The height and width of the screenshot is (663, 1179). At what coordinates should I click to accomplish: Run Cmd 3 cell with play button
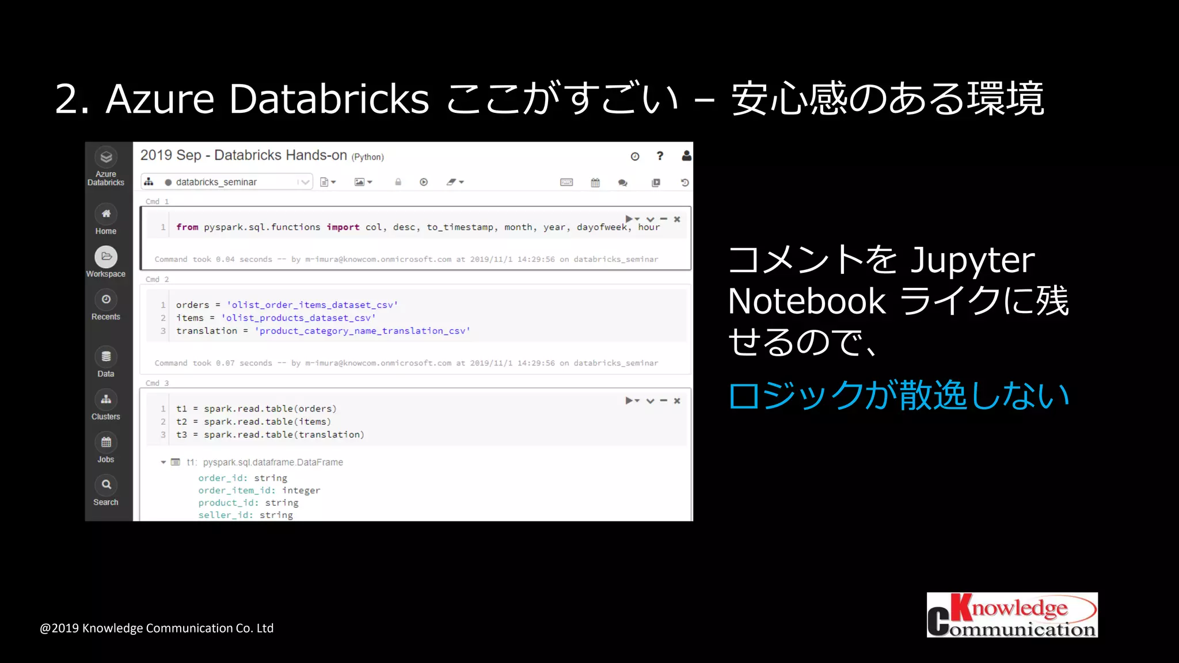coord(632,401)
